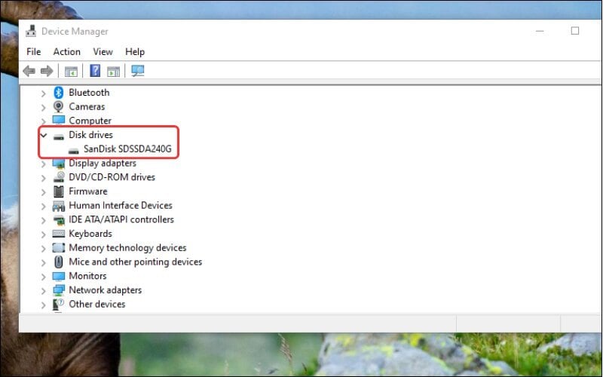The width and height of the screenshot is (603, 377).
Task: Expand the IDE ATA/ATAPI controllers category
Action: [x=44, y=220]
